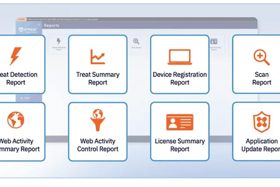Click the globe funnel filter icon
The height and width of the screenshot is (187, 280).
coord(98,120)
